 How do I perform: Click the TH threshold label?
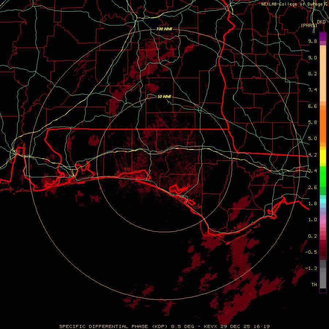(x=314, y=285)
